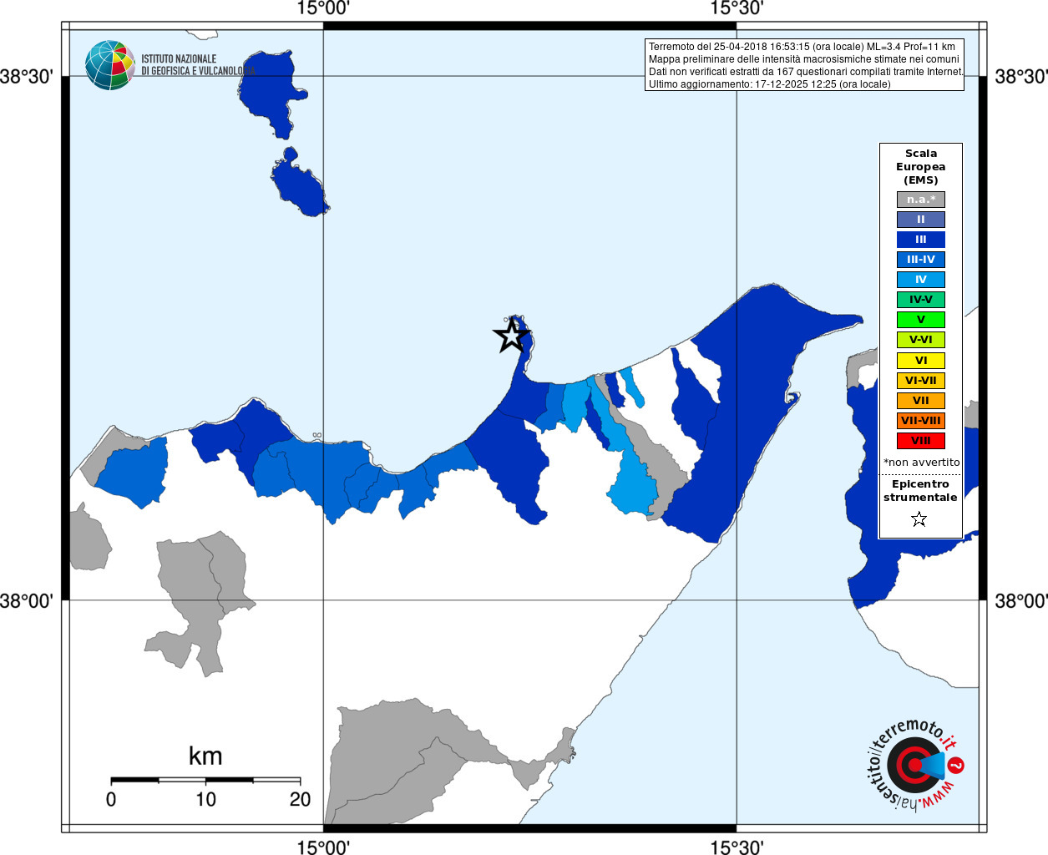Click the northern dark blue island

click(269, 92)
